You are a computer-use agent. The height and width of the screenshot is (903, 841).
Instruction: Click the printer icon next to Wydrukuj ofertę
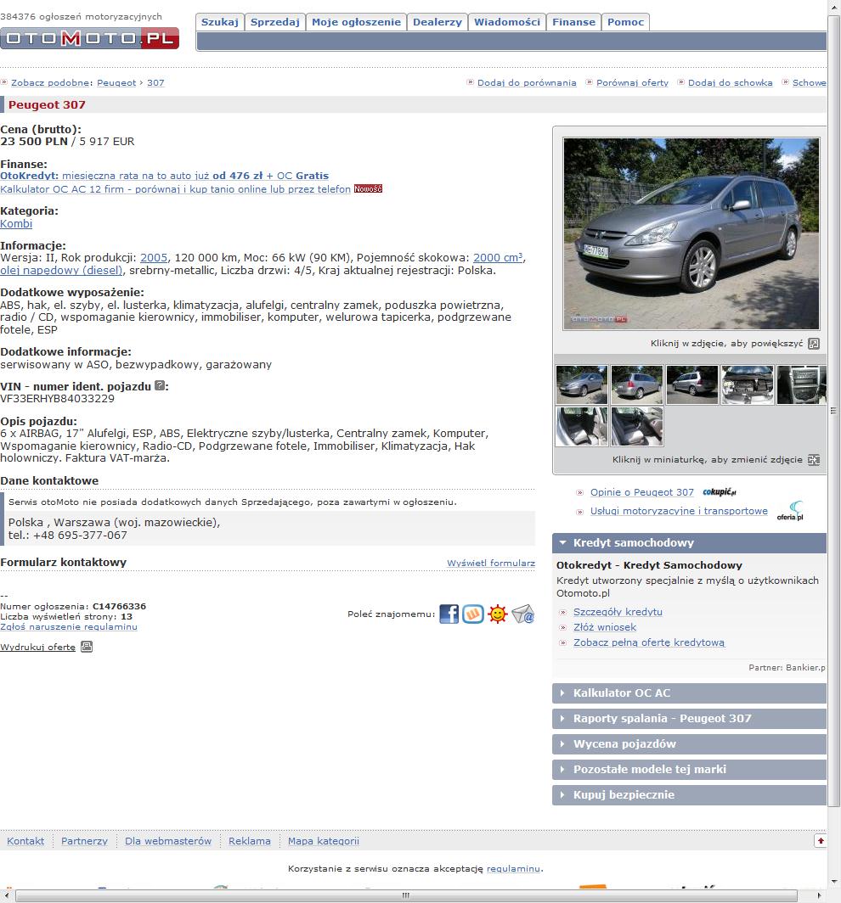click(87, 647)
